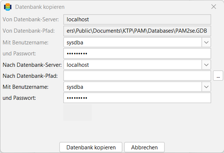Expand the destination database Benutzername dropdown arrow
Image resolution: width=224 pixels, height=153 pixels.
pyautogui.click(x=206, y=87)
